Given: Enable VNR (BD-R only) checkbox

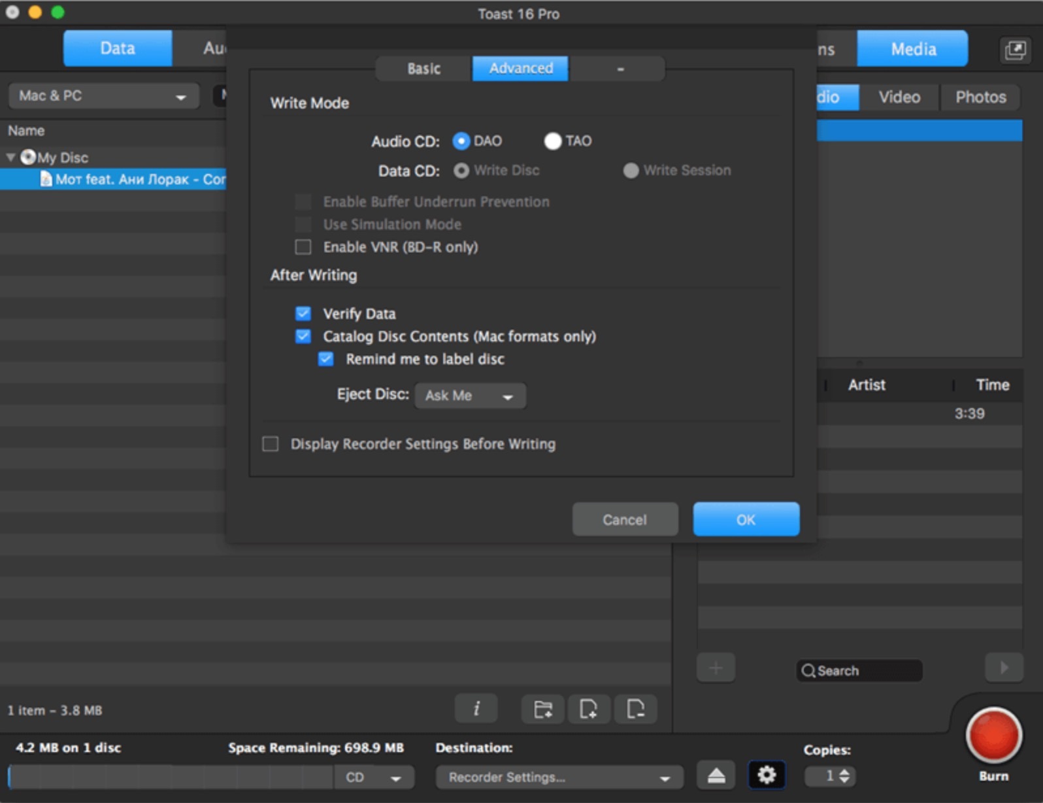Looking at the screenshot, I should [303, 247].
